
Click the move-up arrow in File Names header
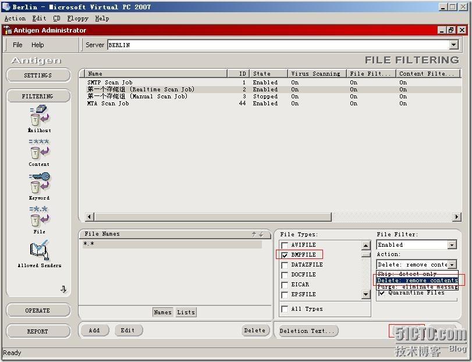[x=254, y=234]
